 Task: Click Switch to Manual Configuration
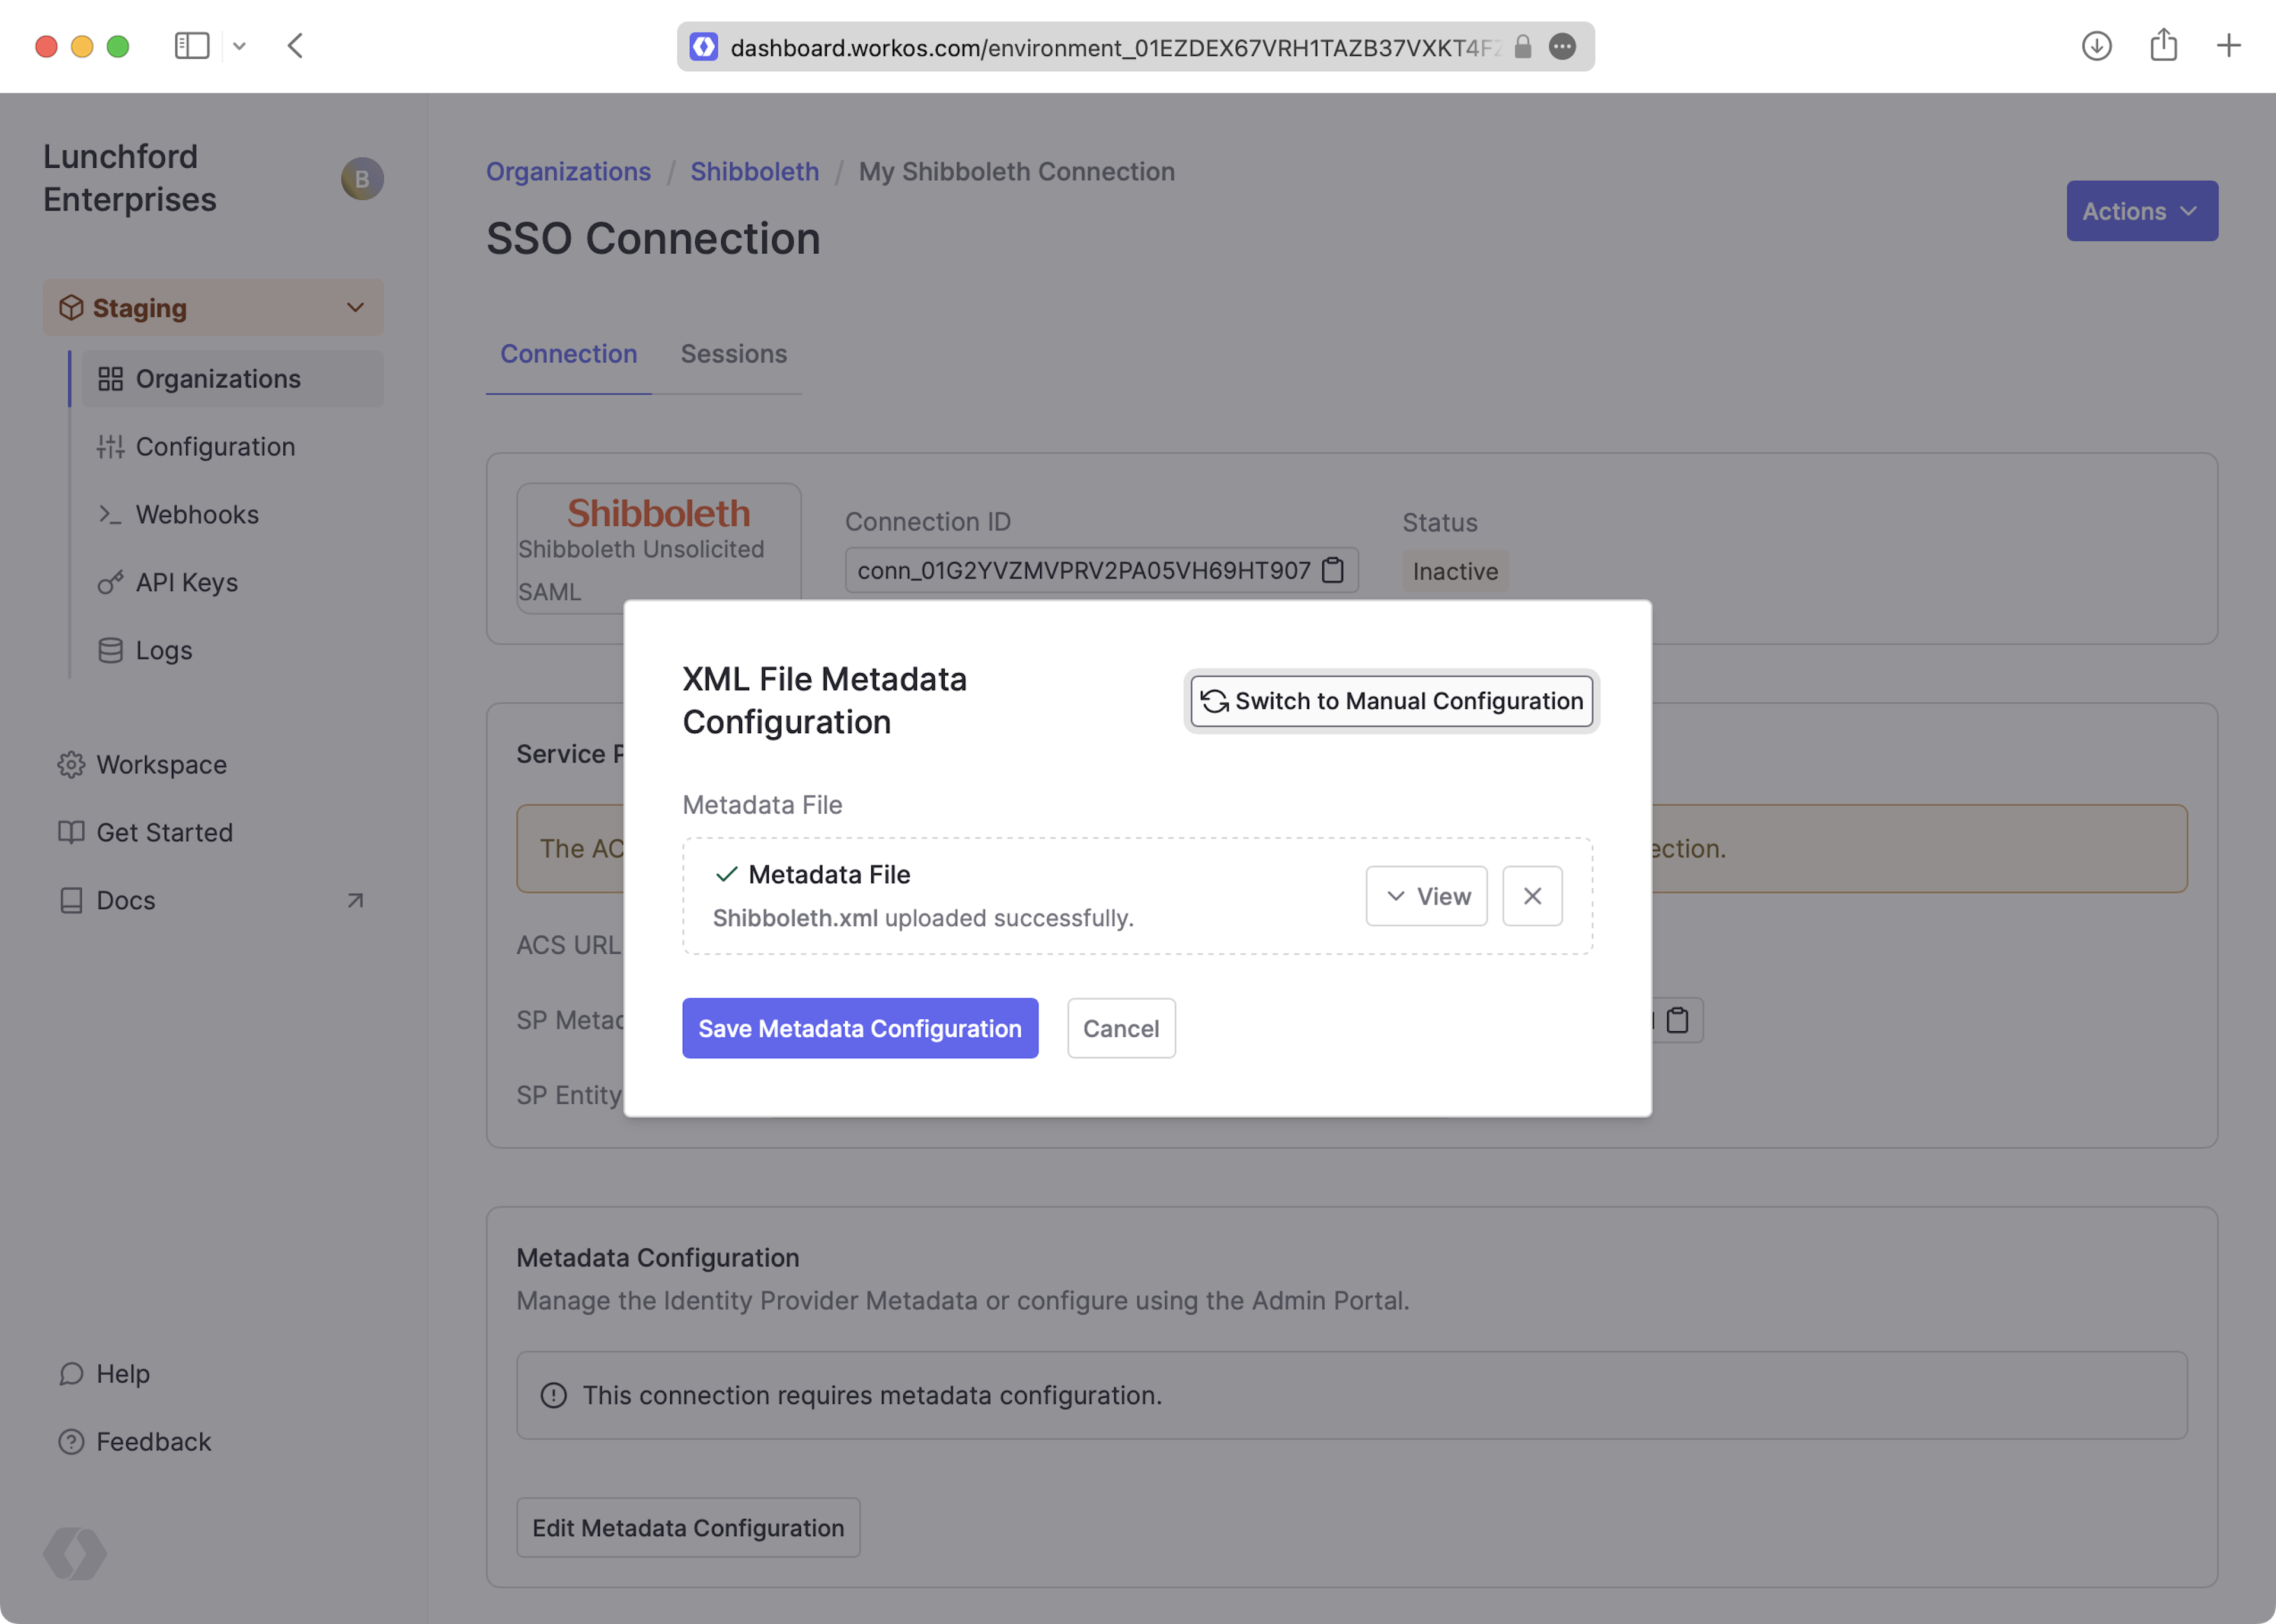[1391, 701]
